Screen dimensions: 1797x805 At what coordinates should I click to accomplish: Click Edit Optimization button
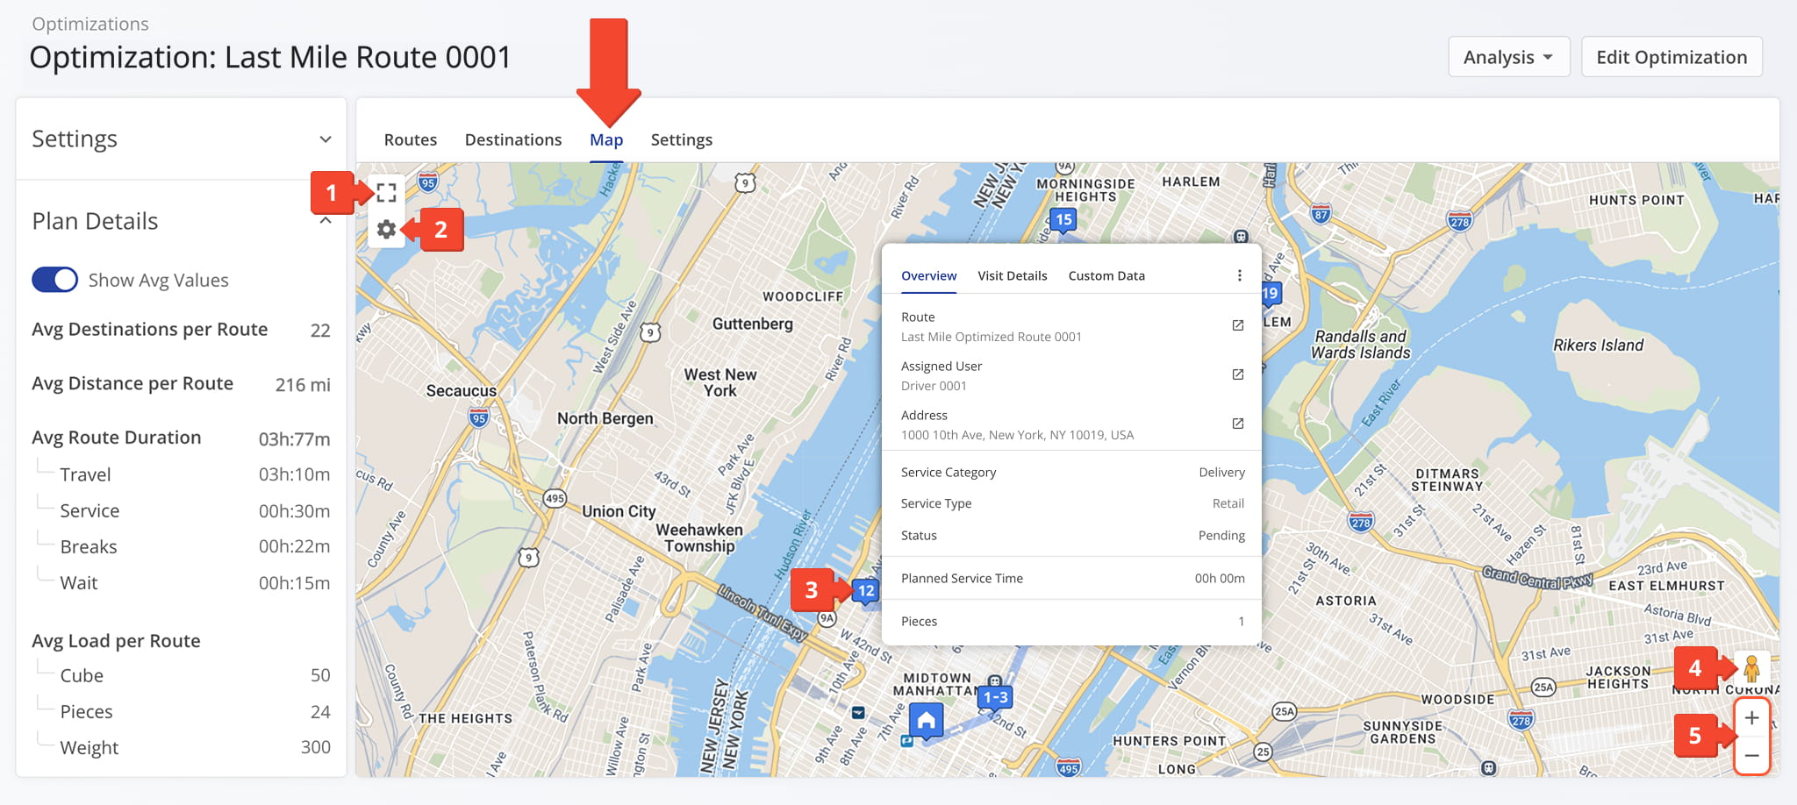(x=1672, y=57)
